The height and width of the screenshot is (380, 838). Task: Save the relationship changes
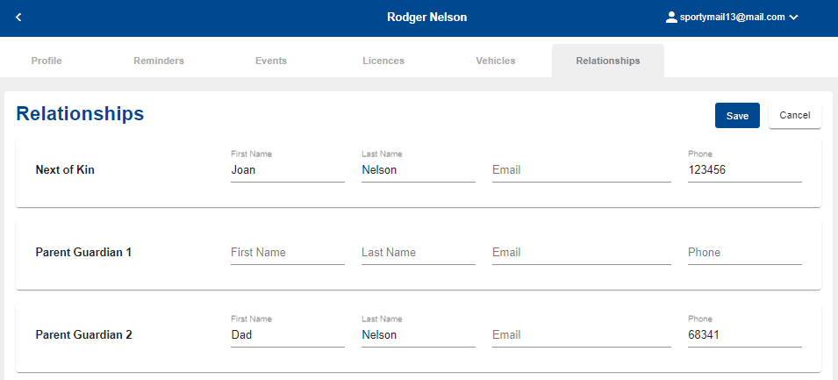[x=737, y=116]
